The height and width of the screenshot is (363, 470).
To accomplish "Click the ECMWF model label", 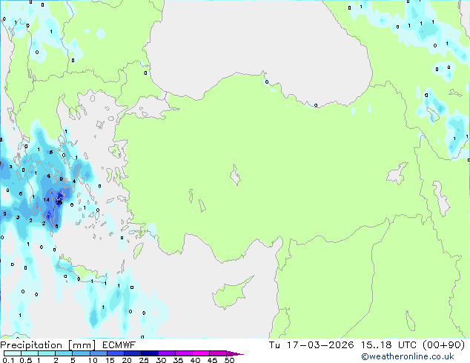I will 119,345.
